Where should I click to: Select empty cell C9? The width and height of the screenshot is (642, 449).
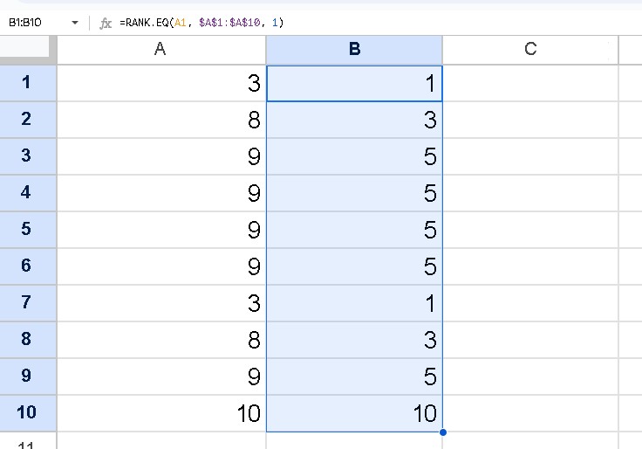pyautogui.click(x=529, y=376)
